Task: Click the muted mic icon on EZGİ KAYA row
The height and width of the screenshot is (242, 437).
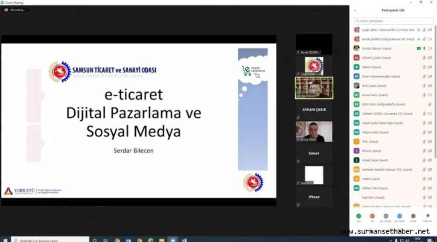Action: [x=429, y=104]
